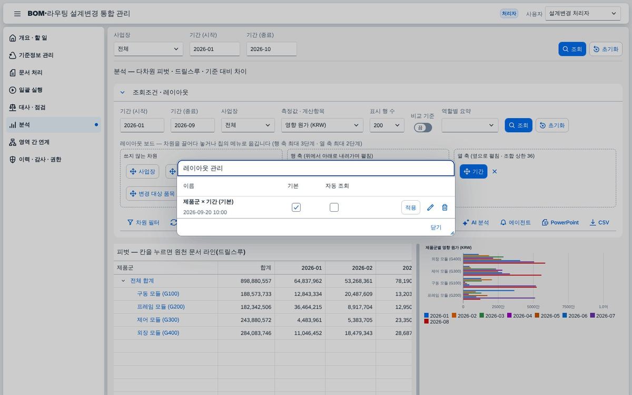The height and width of the screenshot is (395, 632).
Task: Click the 전체 합계 total 898,880,557 cell
Action: pyautogui.click(x=246, y=281)
